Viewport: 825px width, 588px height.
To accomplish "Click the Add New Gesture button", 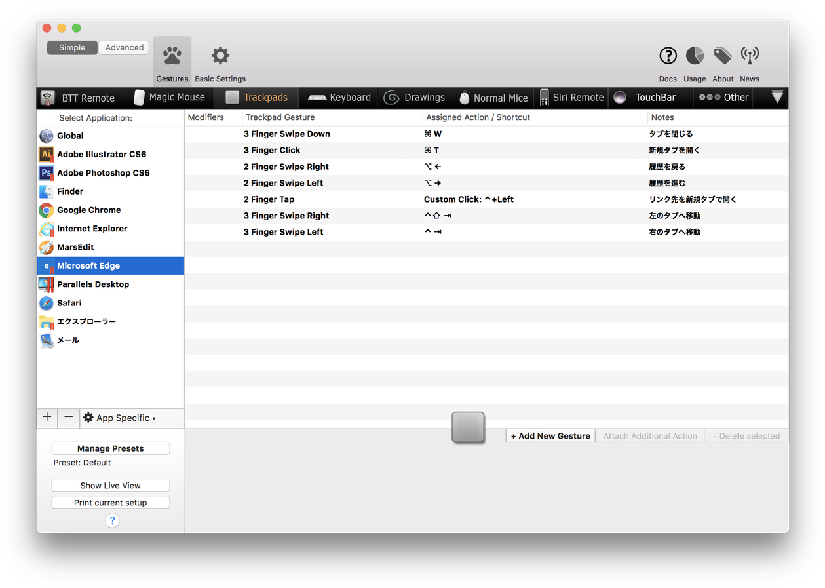I will (x=550, y=436).
